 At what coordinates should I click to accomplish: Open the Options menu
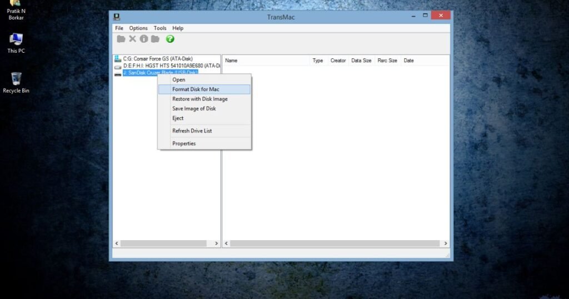pos(138,28)
